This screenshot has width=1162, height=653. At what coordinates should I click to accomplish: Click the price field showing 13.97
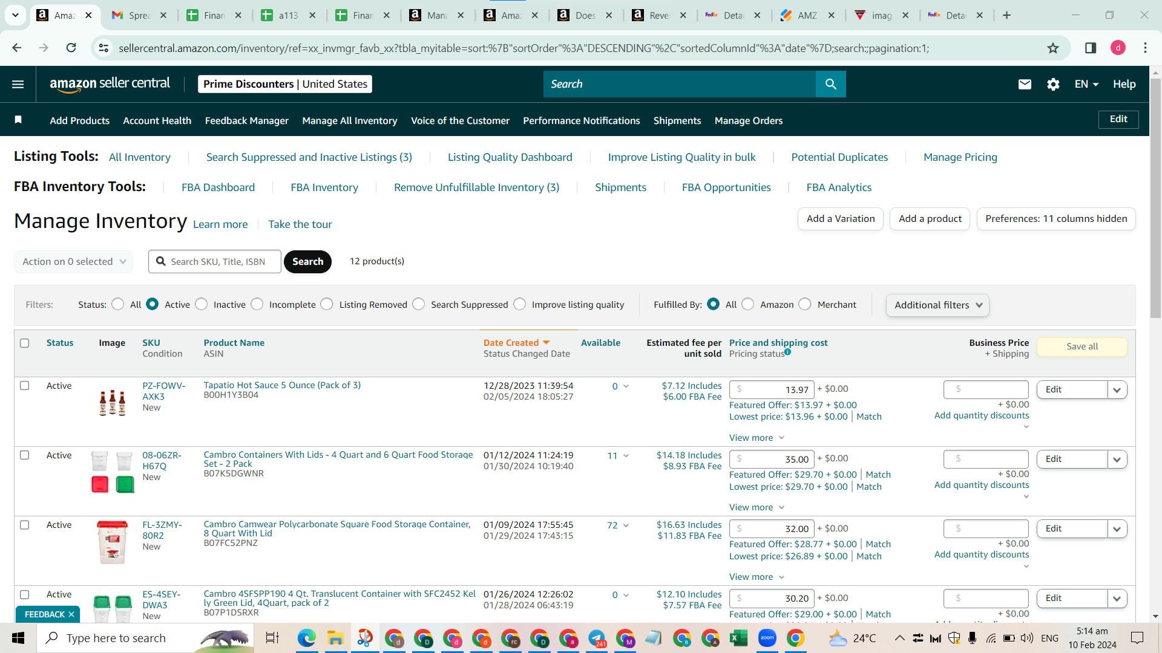pos(772,390)
